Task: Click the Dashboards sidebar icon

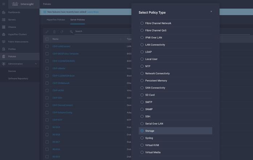Action: pyautogui.click(x=4, y=12)
